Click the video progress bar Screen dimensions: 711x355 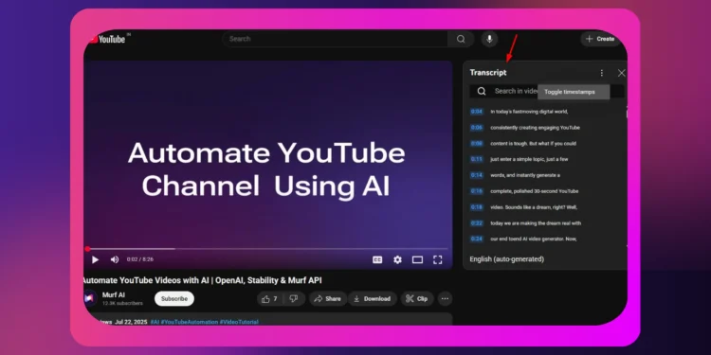point(267,249)
